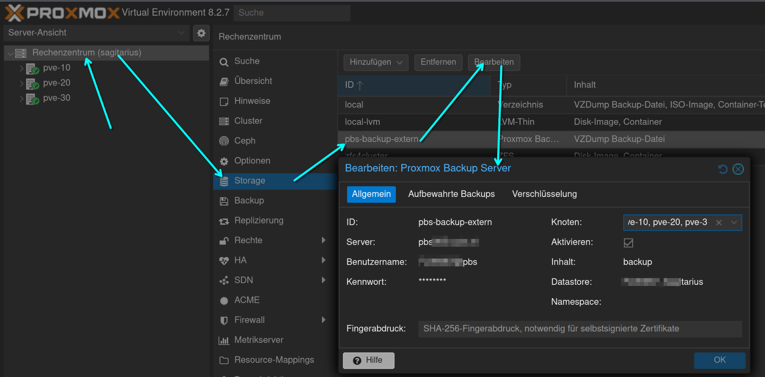Focus the Suche search field
The width and height of the screenshot is (765, 377).
click(292, 13)
